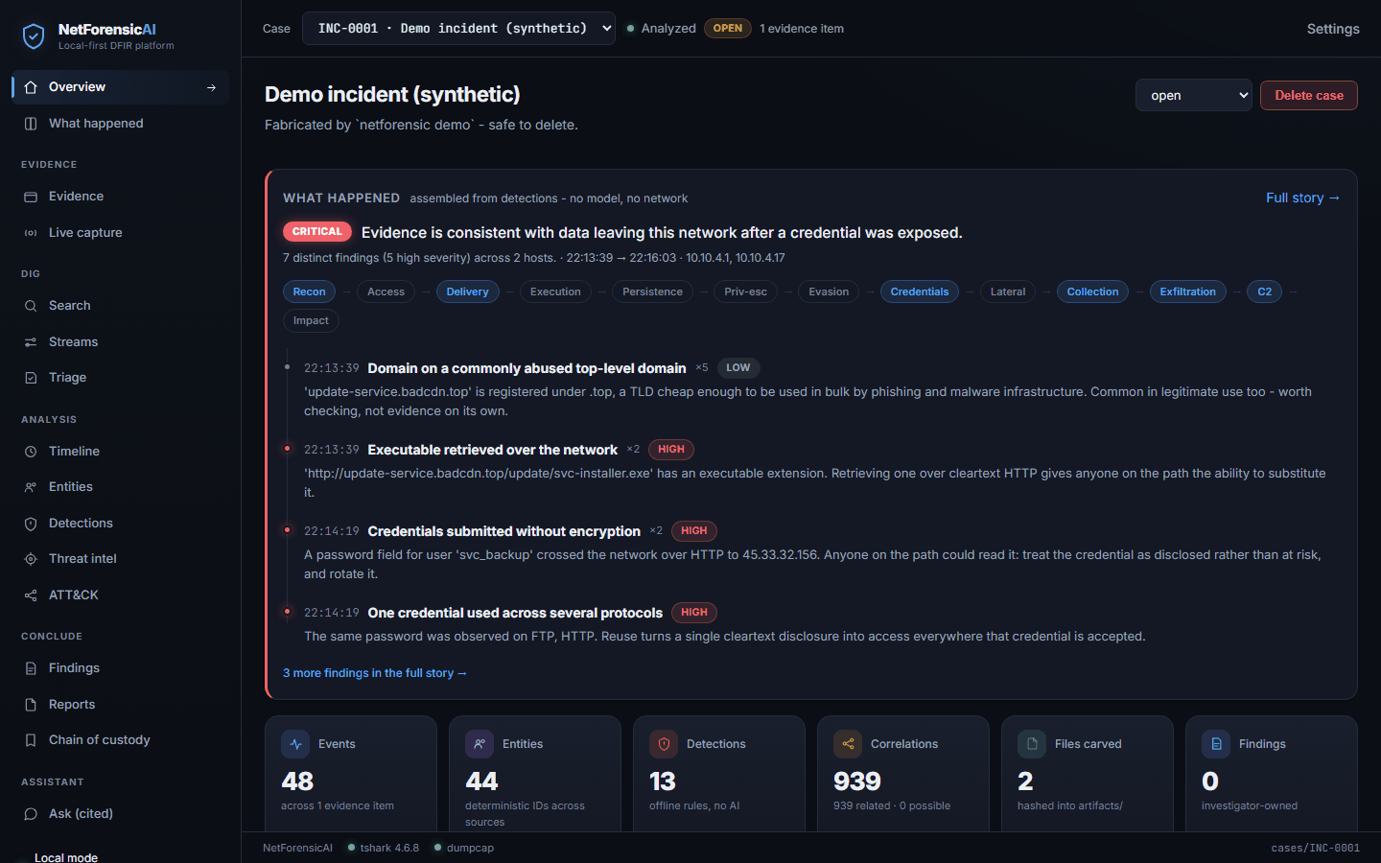Click the Chain of custody bookmark icon

tap(31, 740)
